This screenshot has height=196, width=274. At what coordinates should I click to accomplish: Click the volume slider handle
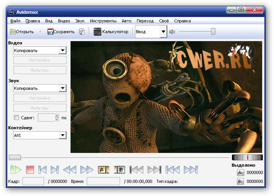click(x=213, y=32)
